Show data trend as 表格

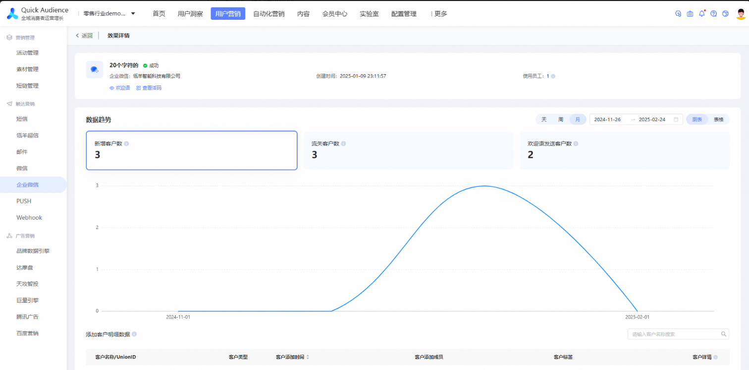tap(718, 119)
